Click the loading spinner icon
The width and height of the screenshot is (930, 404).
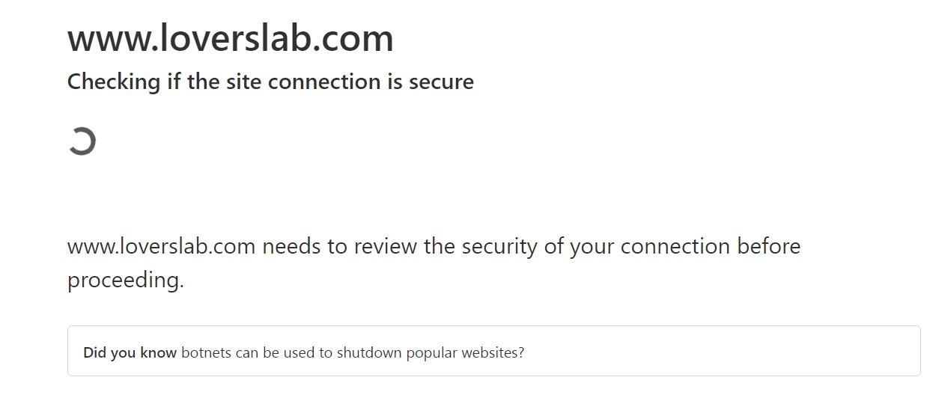click(x=82, y=141)
